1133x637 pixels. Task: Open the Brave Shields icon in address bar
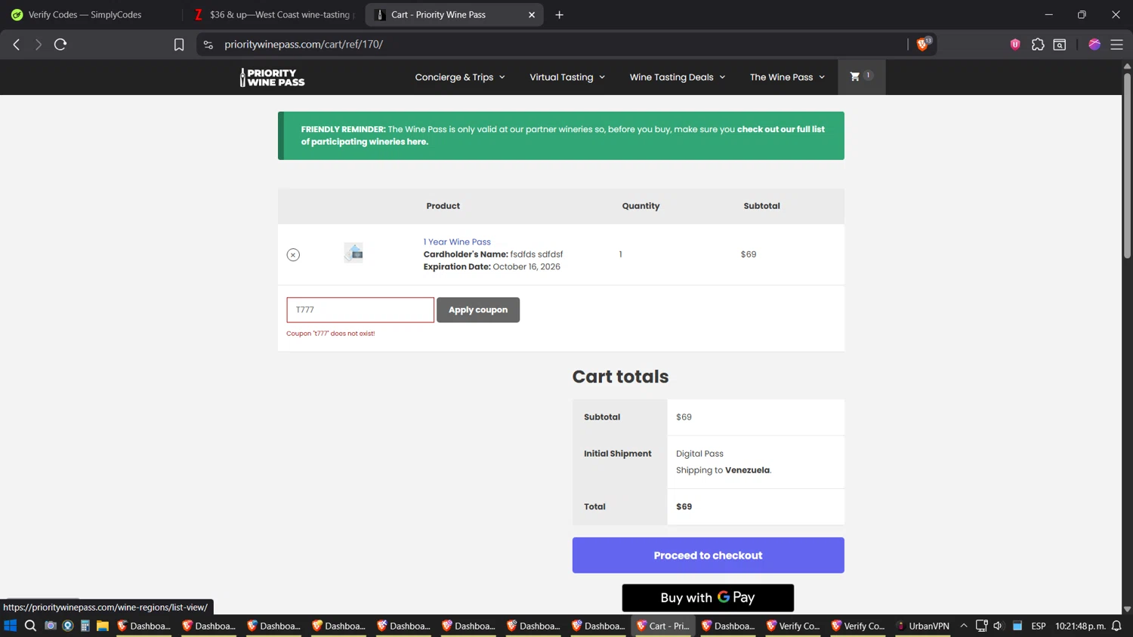pyautogui.click(x=922, y=45)
